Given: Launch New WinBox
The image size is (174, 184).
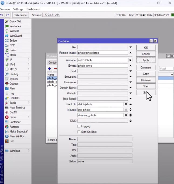Looking at the screenshot, I should coord(17,136).
